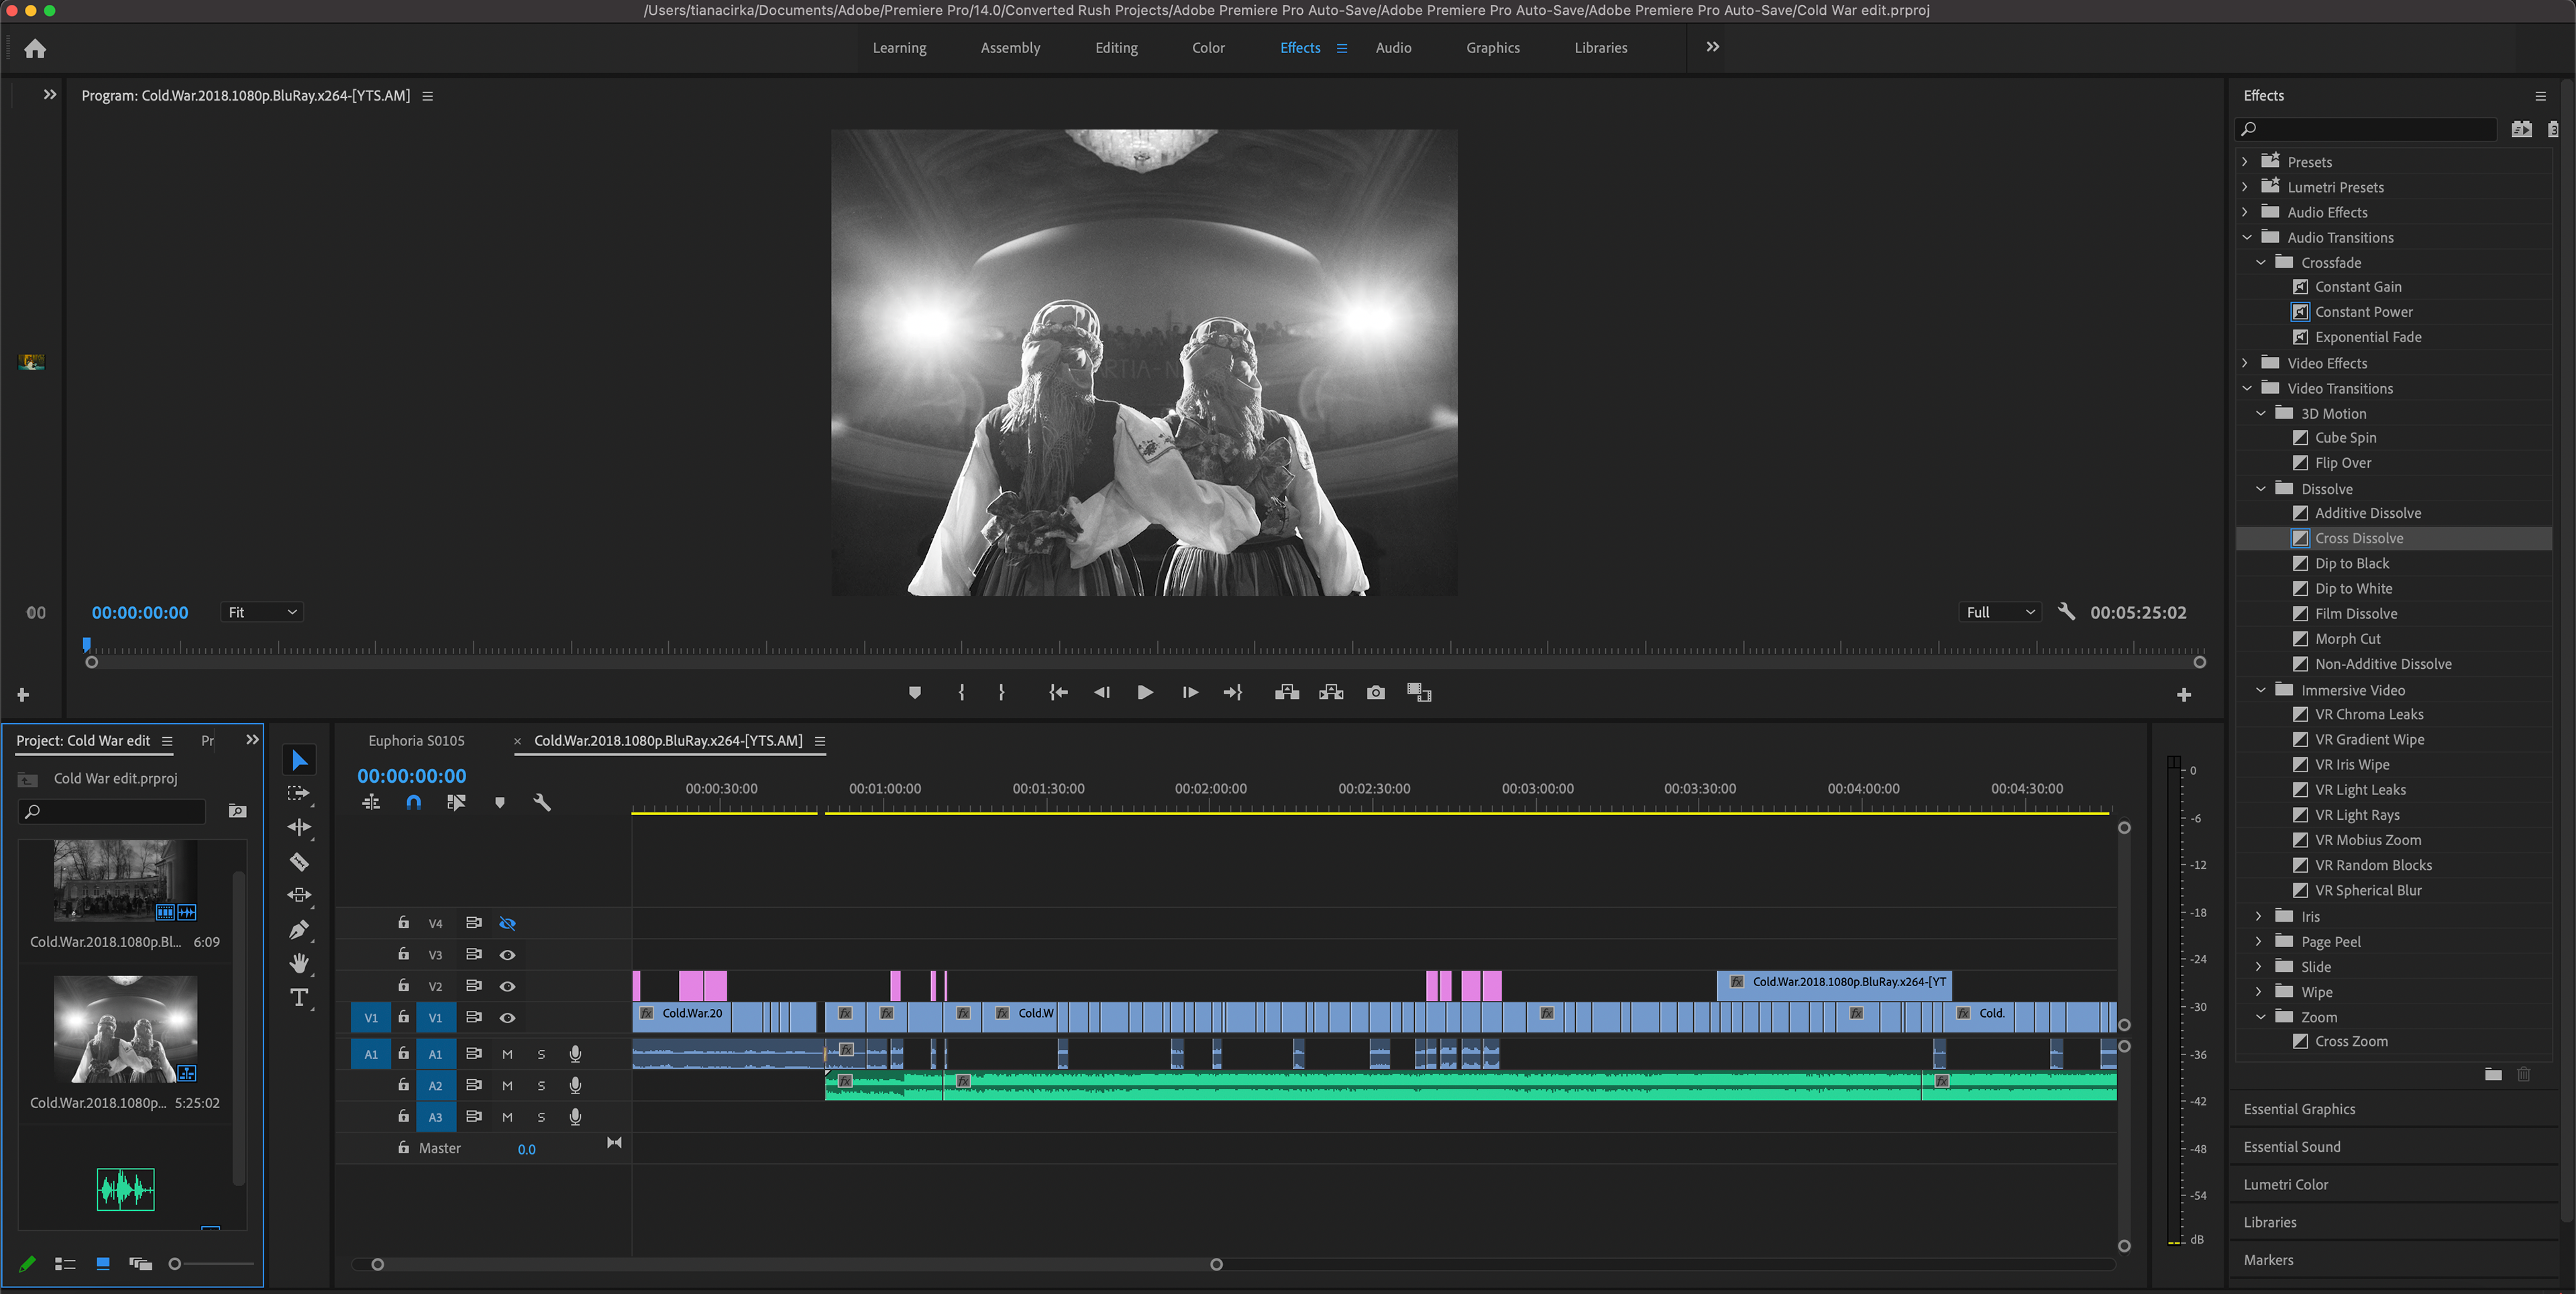Image resolution: width=2576 pixels, height=1294 pixels.
Task: Toggle sync lock on V2 track
Action: click(x=474, y=986)
